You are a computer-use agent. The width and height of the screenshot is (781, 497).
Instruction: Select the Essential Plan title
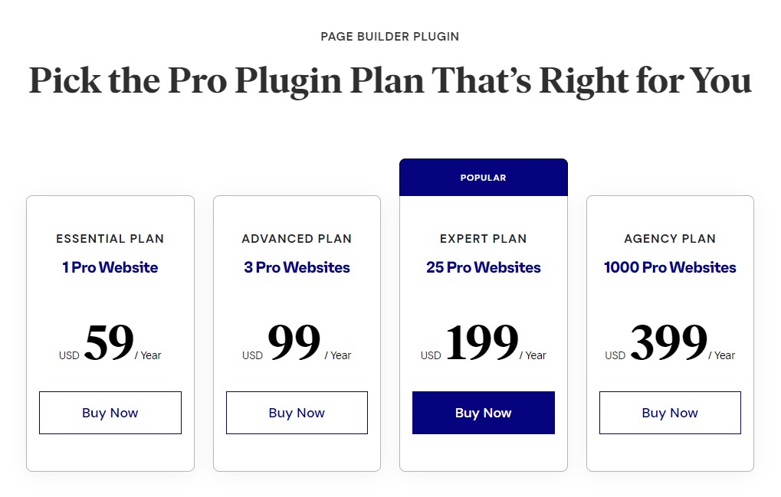tap(110, 239)
